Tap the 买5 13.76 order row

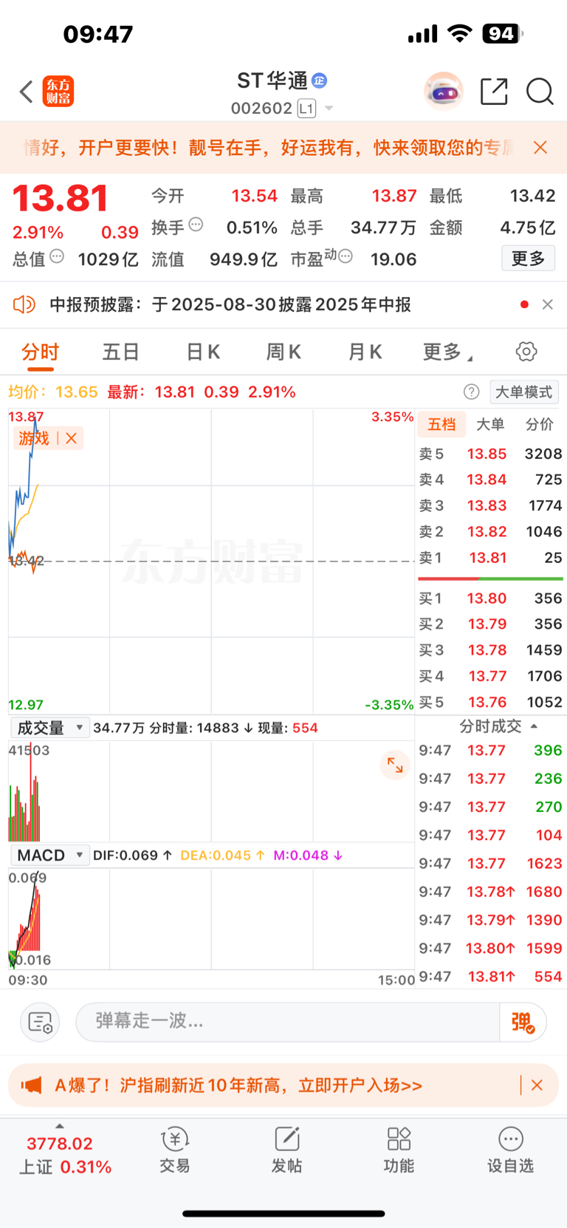coord(491,702)
